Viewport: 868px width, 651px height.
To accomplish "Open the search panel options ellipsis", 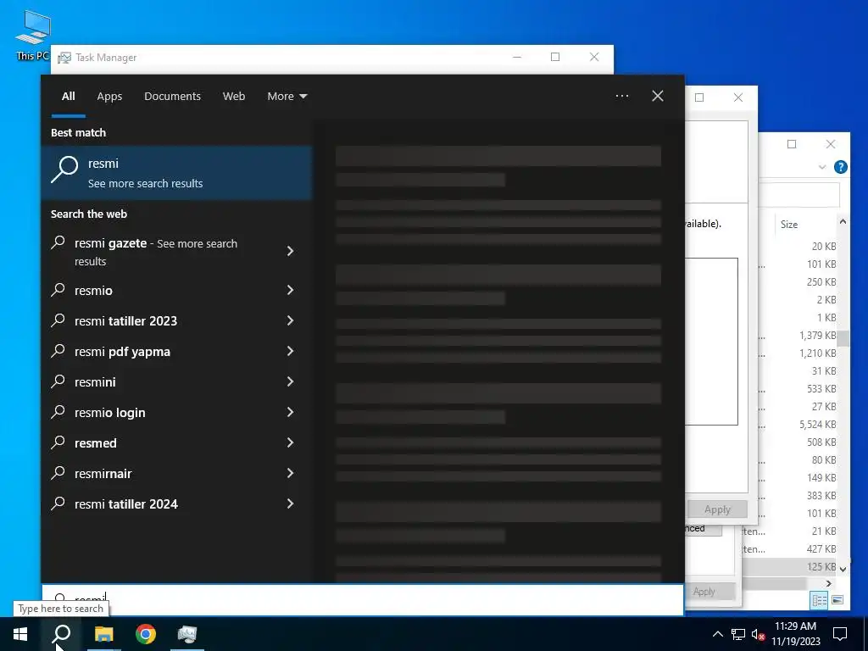I will click(x=622, y=96).
